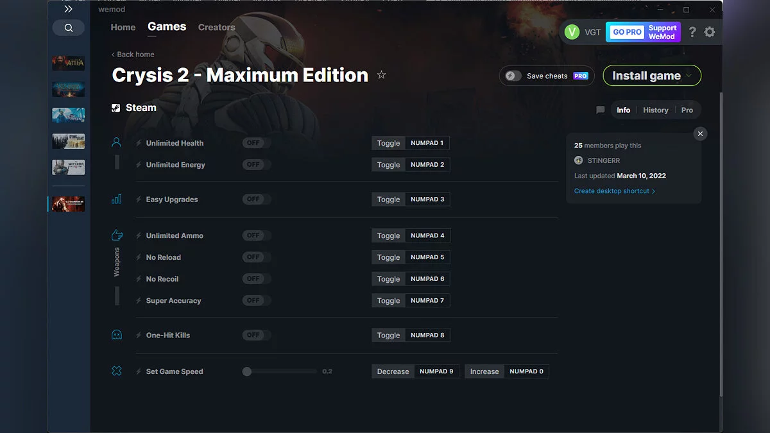The height and width of the screenshot is (433, 770).
Task: Click the Set Game Speed slider handle
Action: pos(247,371)
